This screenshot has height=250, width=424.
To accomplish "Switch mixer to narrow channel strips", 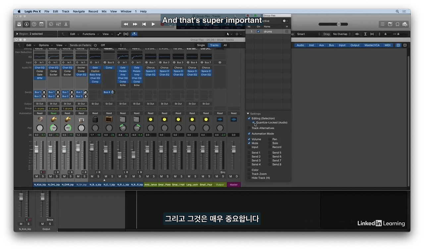I will click(398, 45).
